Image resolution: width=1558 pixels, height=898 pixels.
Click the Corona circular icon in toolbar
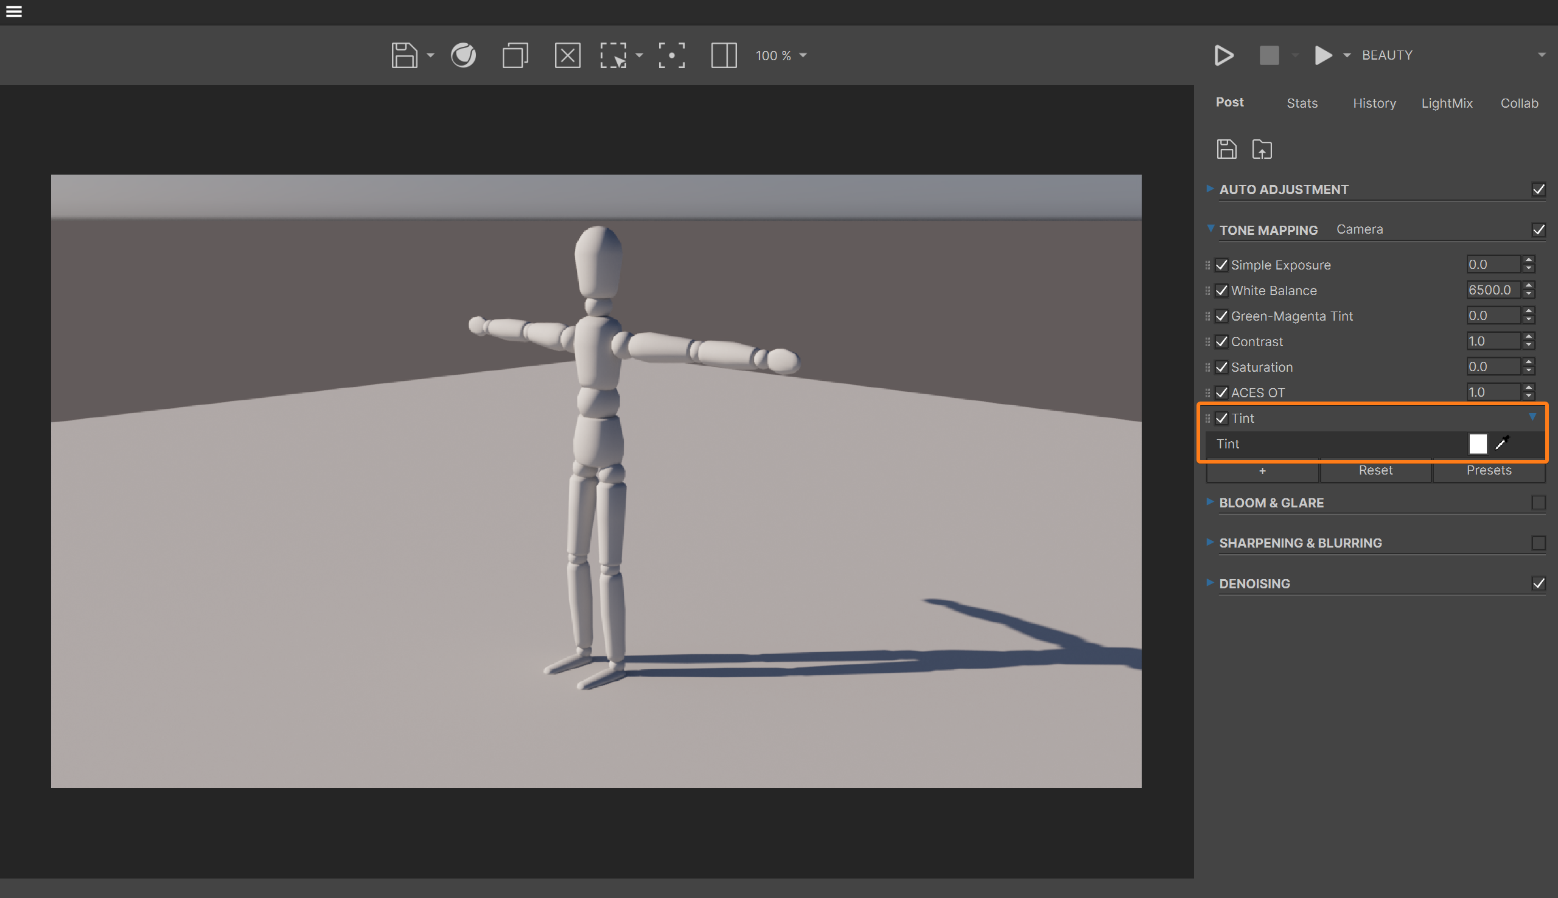pyautogui.click(x=463, y=55)
